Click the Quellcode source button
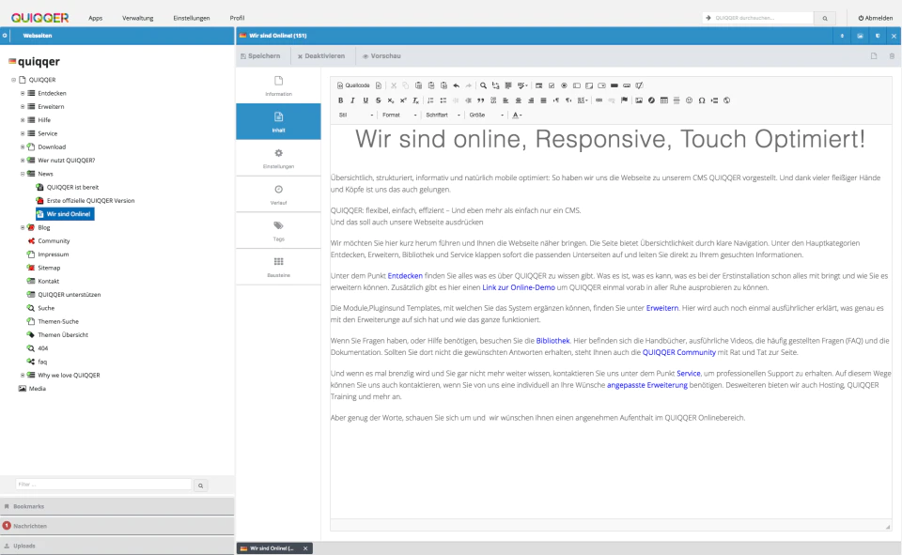 [x=353, y=85]
